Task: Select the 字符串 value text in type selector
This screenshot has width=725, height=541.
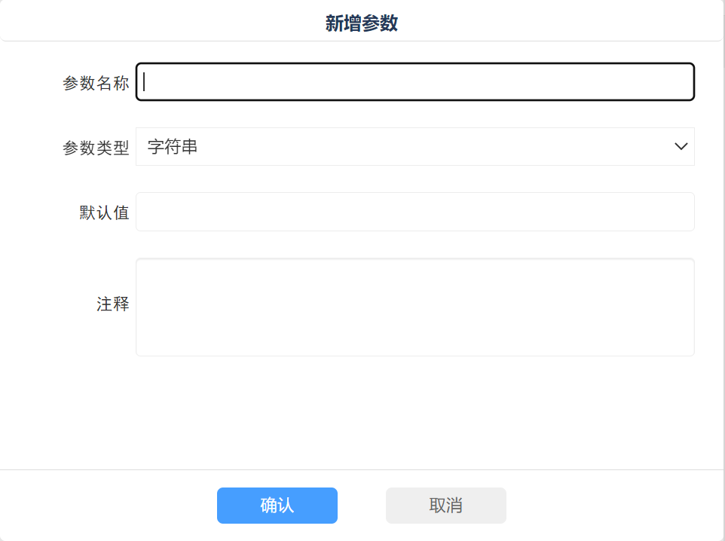Action: (x=173, y=147)
